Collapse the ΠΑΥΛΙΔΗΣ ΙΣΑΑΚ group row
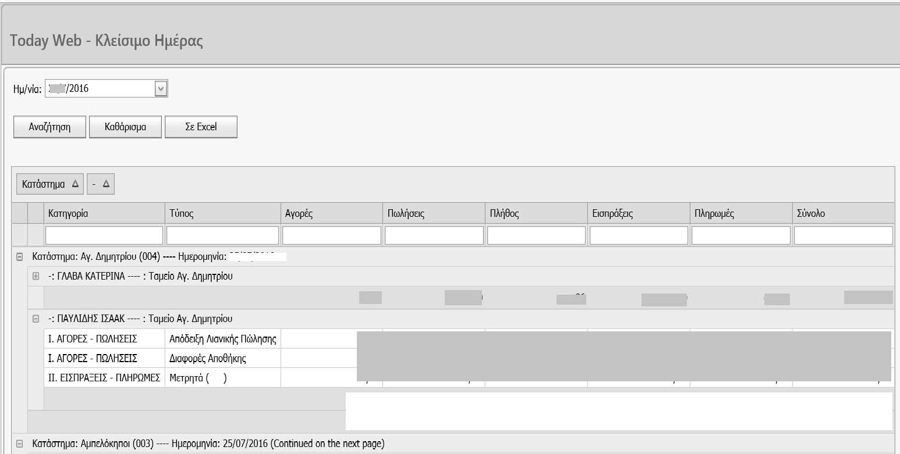Screen dimensions: 900x454 pos(36,319)
